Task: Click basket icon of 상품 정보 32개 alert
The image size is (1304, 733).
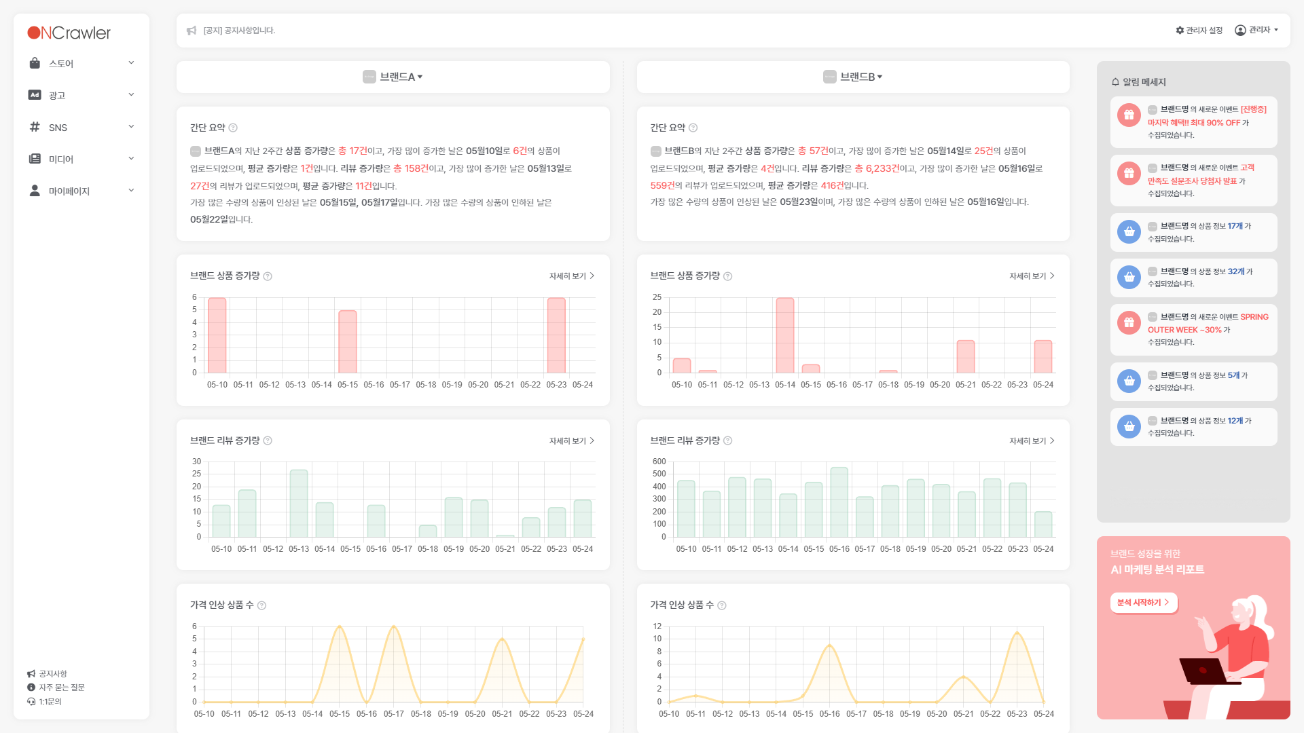Action: 1129,278
